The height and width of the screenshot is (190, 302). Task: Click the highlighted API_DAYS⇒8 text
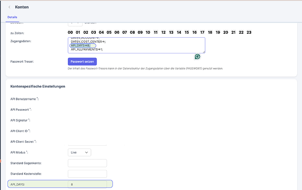[x=81, y=46]
